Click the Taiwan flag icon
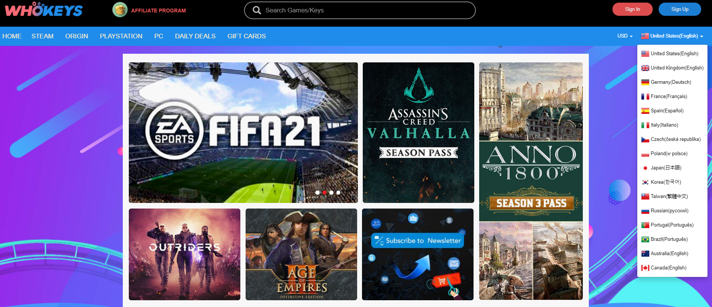 645,197
